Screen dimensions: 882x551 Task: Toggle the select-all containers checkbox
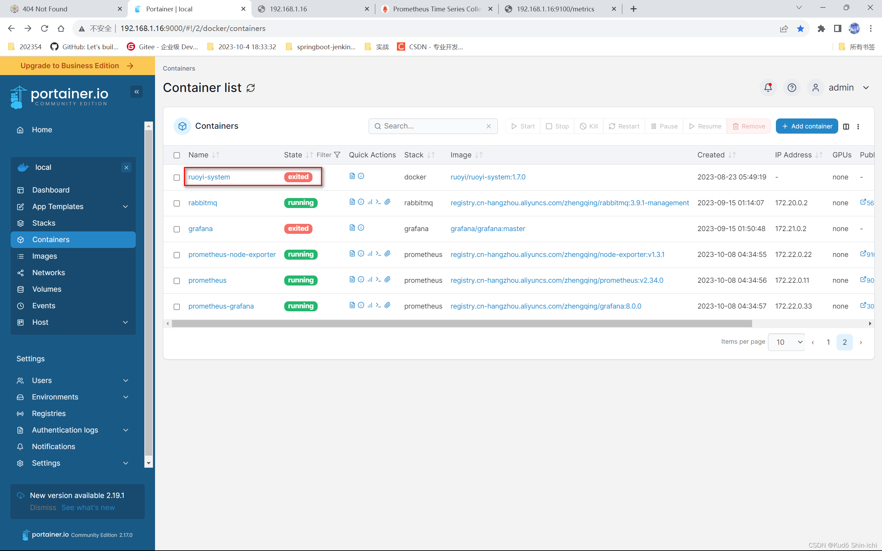[x=176, y=154]
